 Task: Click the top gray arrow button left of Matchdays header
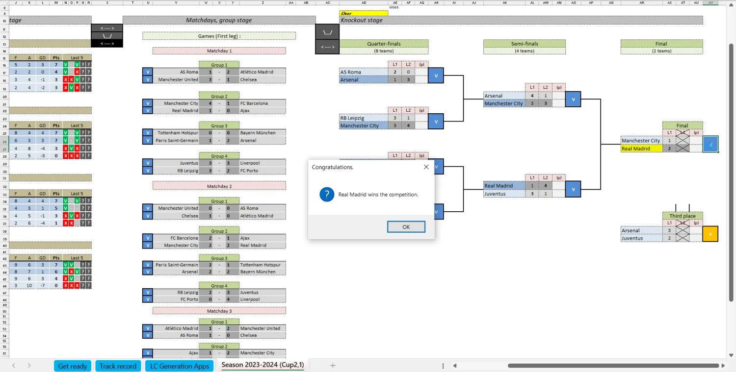pyautogui.click(x=107, y=28)
